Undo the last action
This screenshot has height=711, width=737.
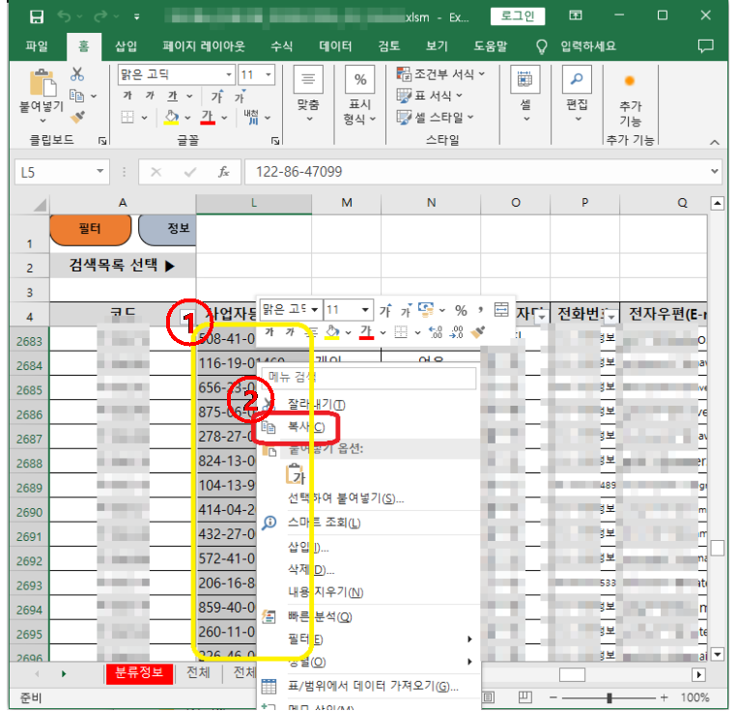[x=65, y=17]
